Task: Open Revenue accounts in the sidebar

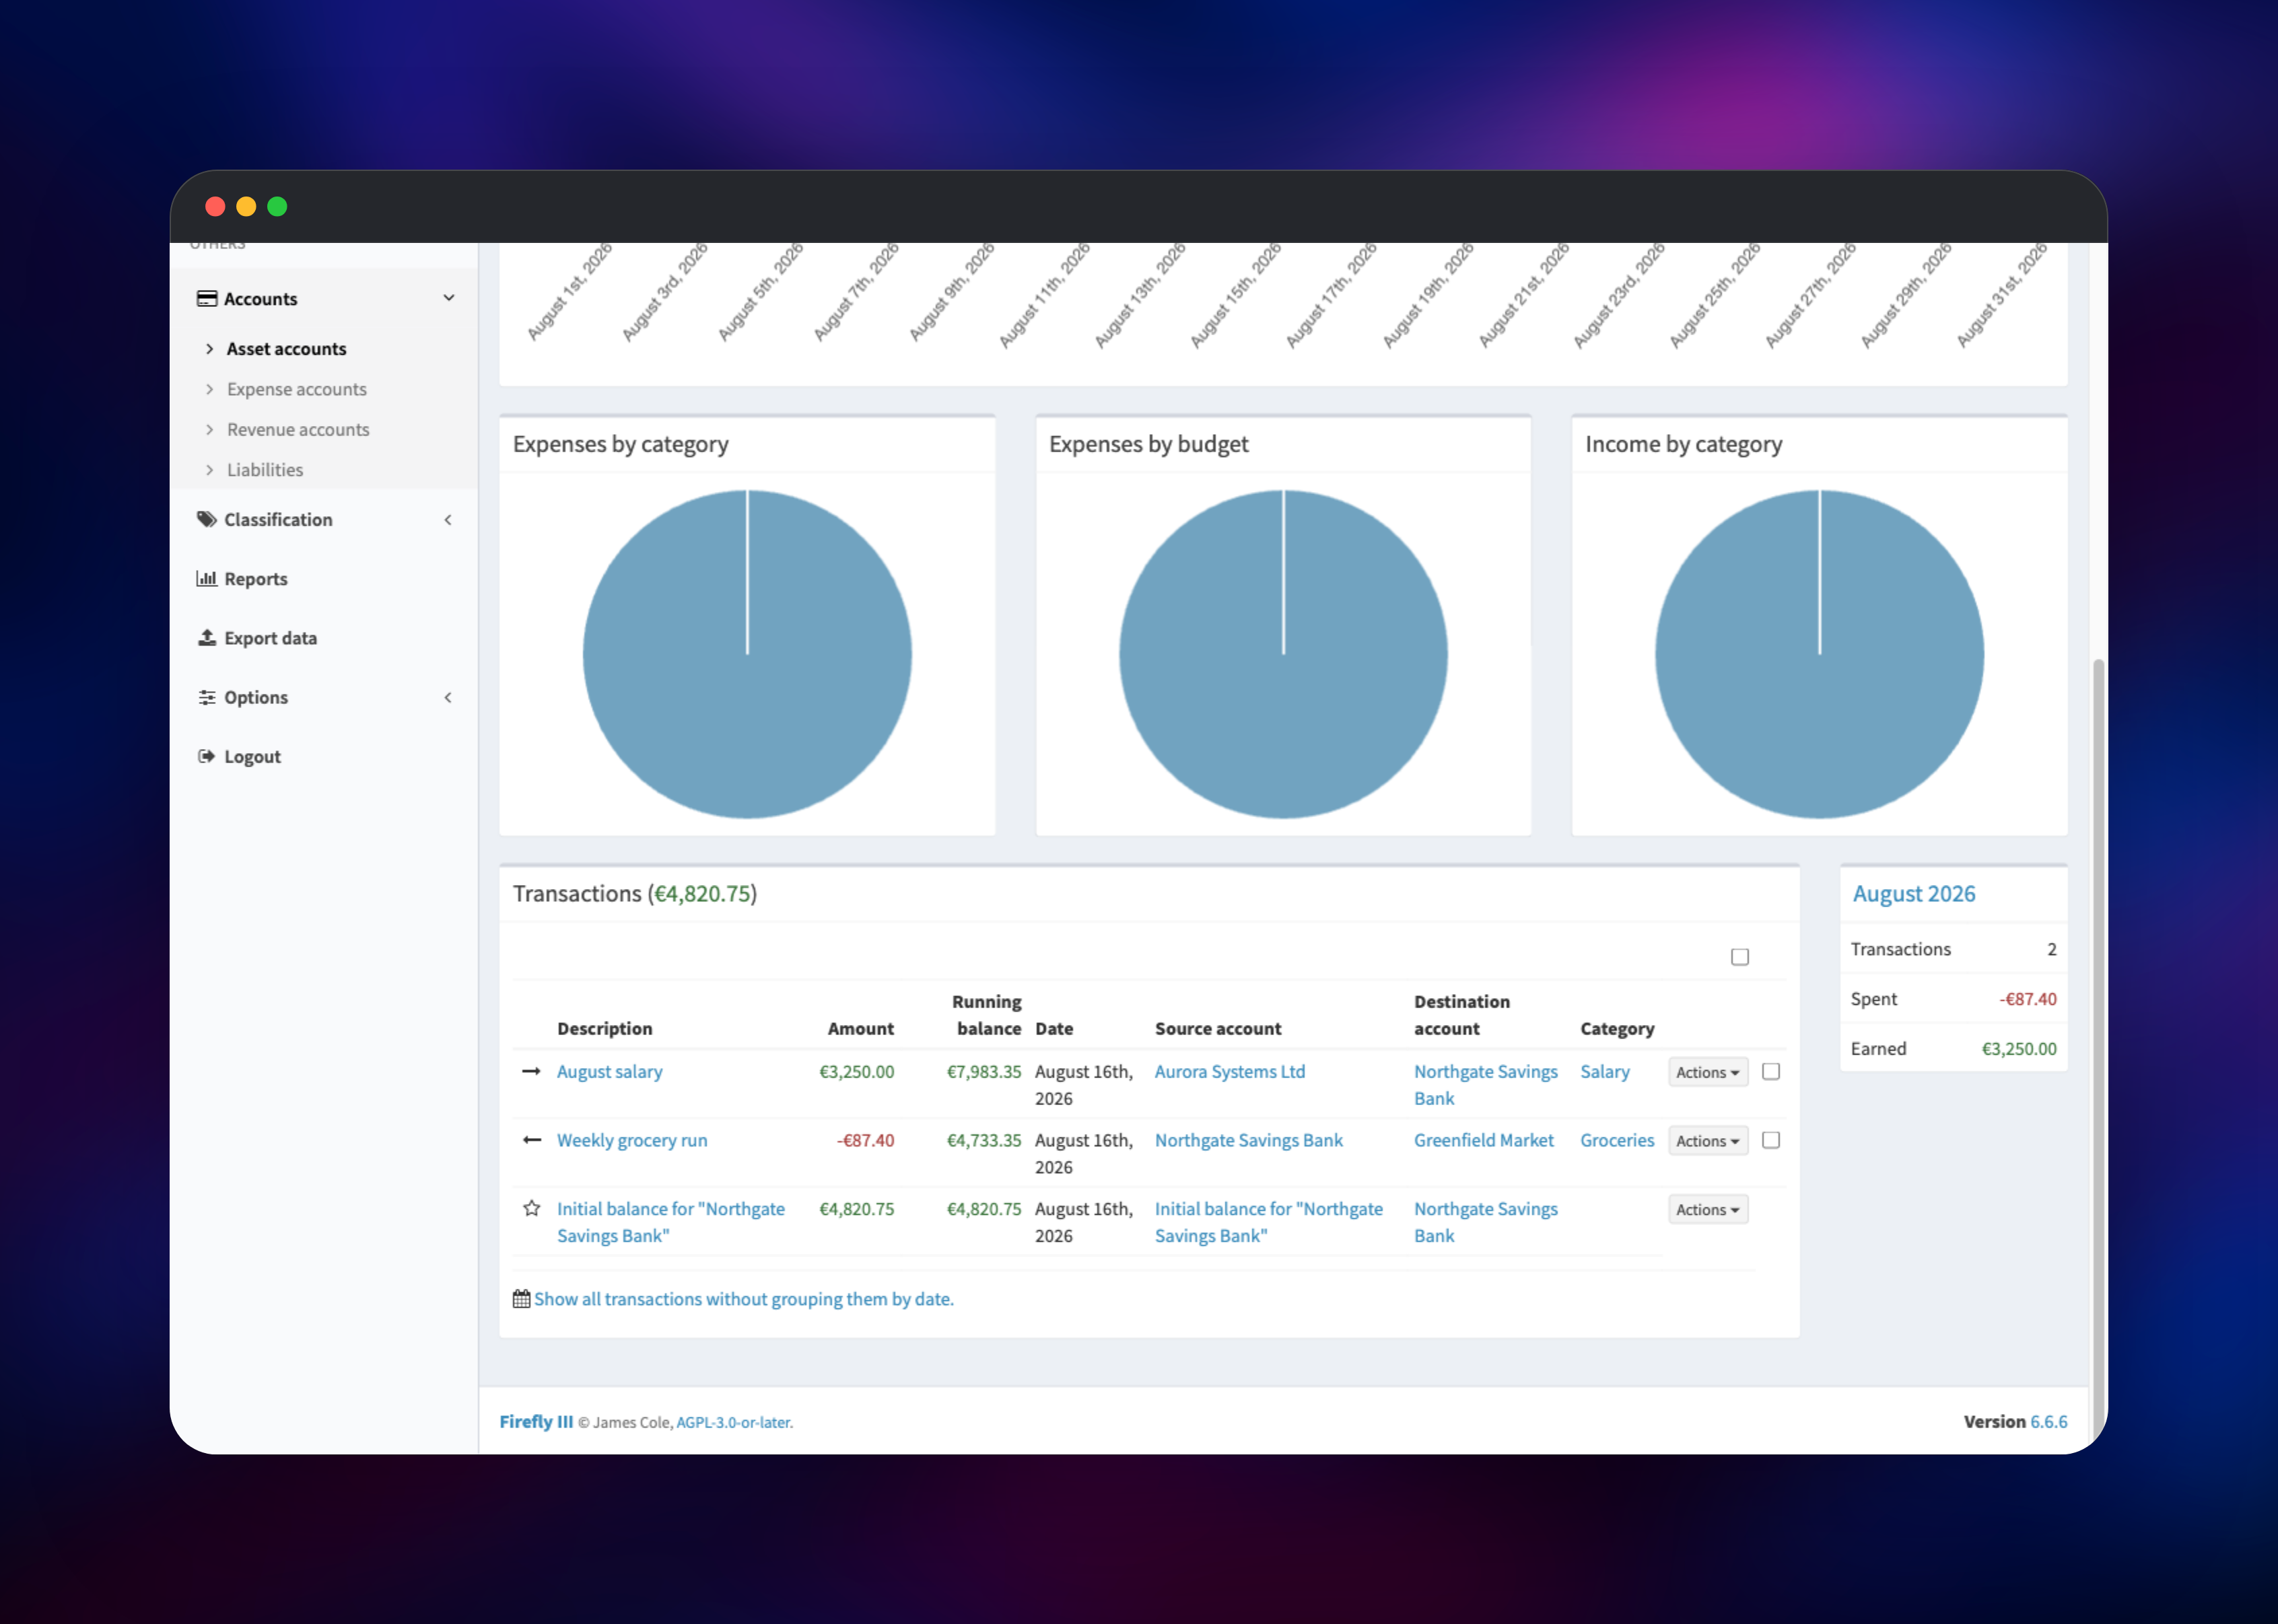Action: click(x=298, y=430)
